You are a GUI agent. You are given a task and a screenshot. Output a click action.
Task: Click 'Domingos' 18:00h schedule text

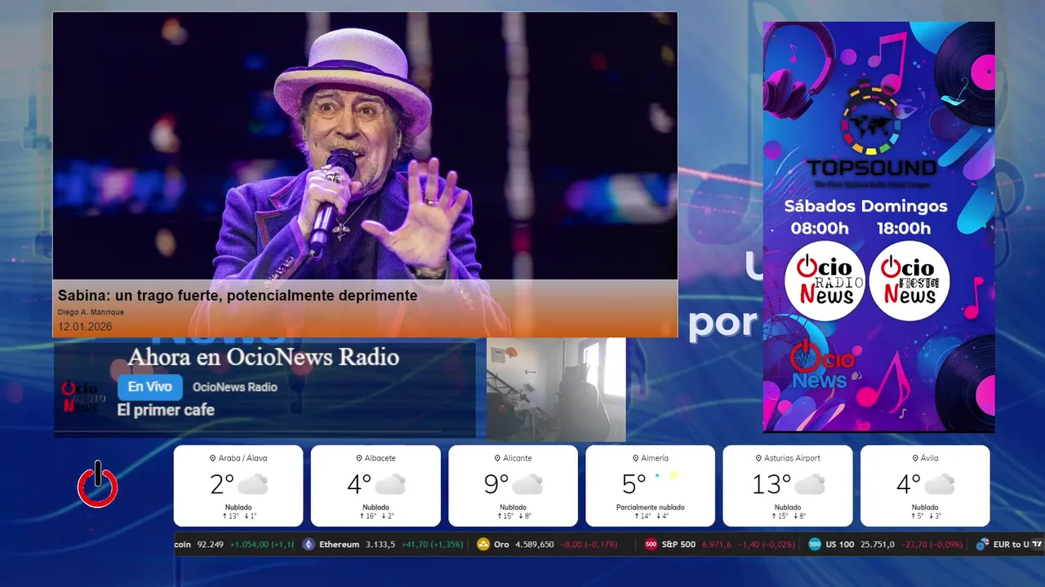[905, 217]
